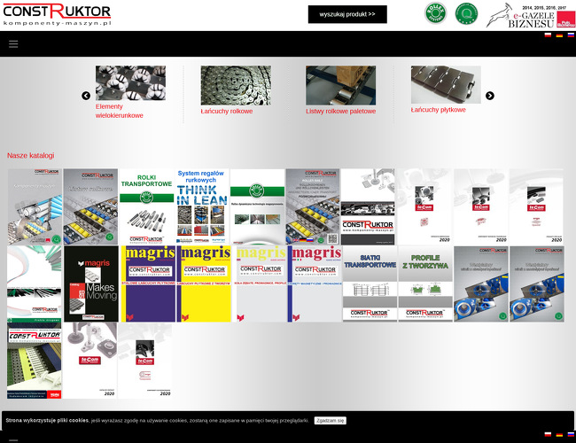Open the multilingual roller rails catalog with QR code
576x443 pixels.
pos(313,206)
